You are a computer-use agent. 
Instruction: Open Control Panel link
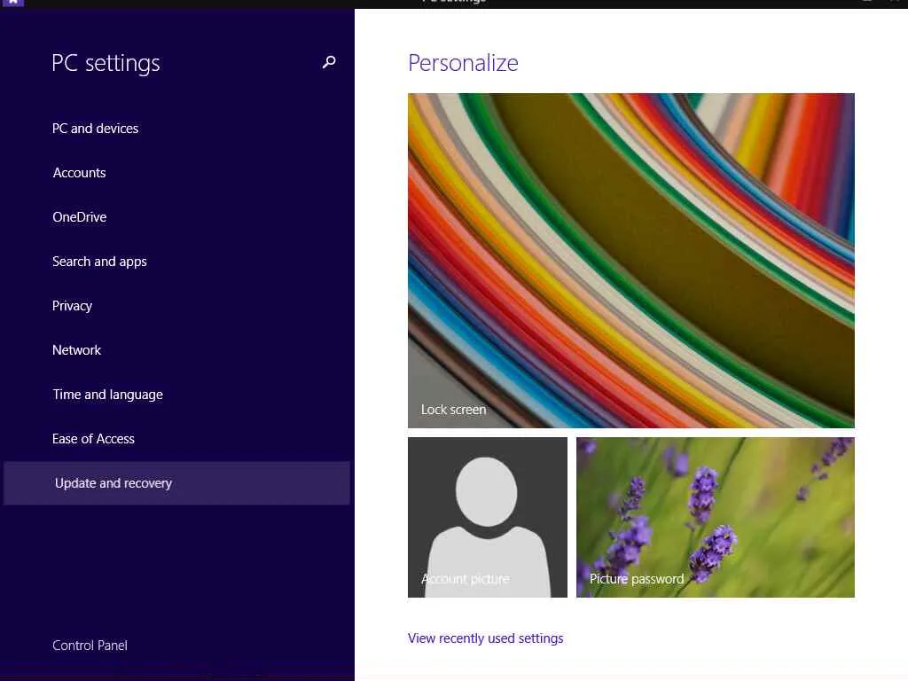coord(90,646)
